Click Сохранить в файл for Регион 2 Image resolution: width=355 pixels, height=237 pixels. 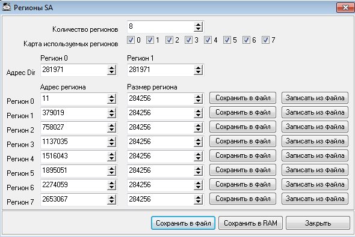pyautogui.click(x=242, y=127)
